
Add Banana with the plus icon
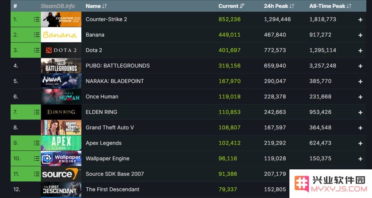point(361,35)
